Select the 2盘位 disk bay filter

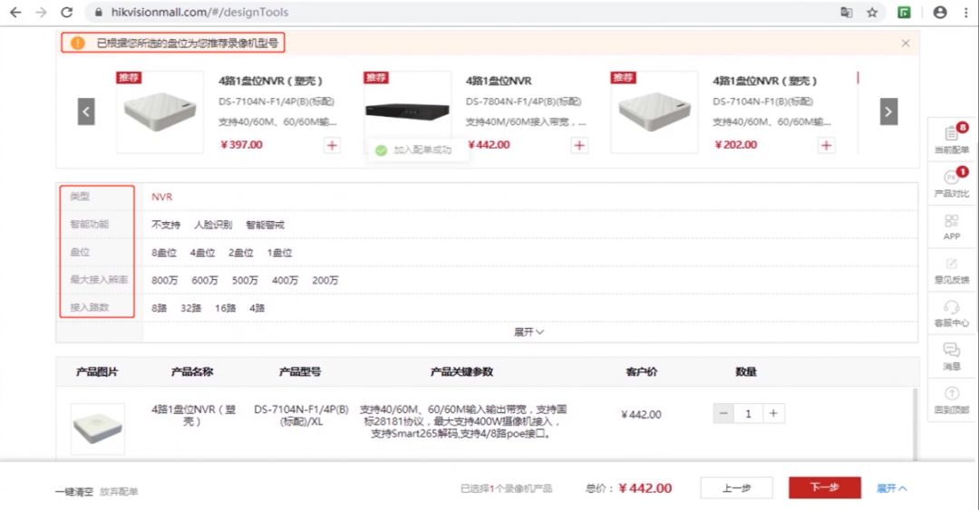pyautogui.click(x=241, y=253)
